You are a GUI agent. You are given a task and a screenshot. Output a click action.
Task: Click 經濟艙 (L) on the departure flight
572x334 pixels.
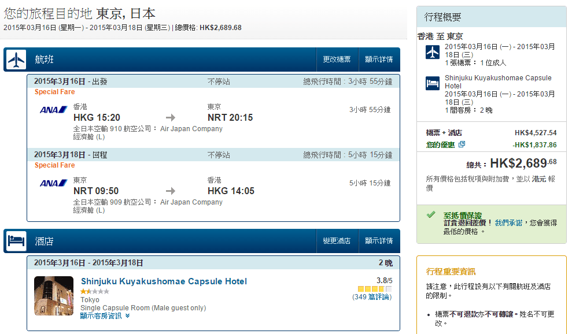point(89,137)
